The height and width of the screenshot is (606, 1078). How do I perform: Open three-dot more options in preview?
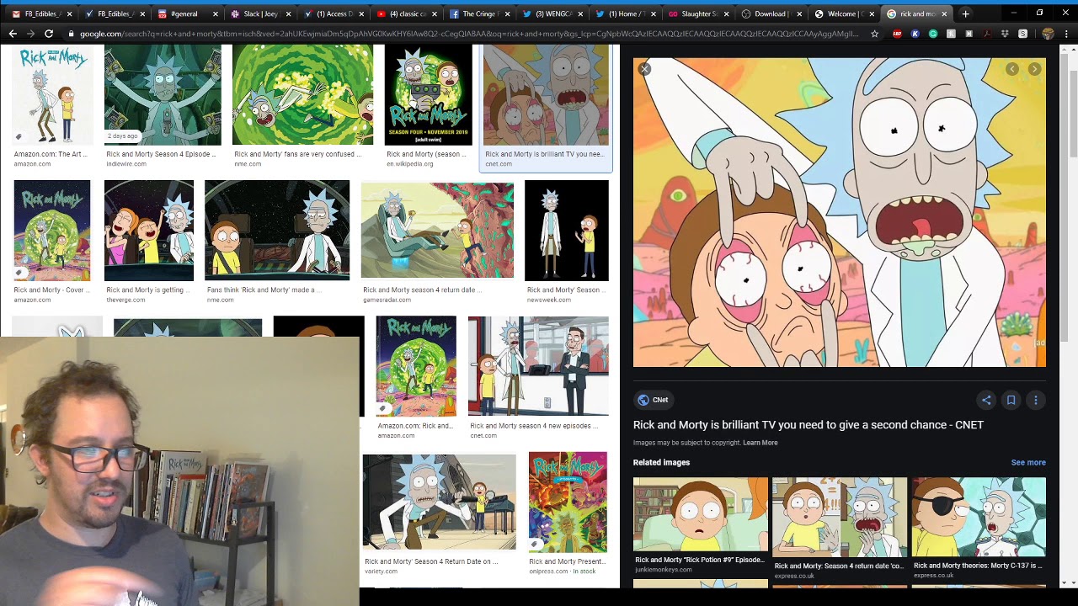click(x=1036, y=401)
